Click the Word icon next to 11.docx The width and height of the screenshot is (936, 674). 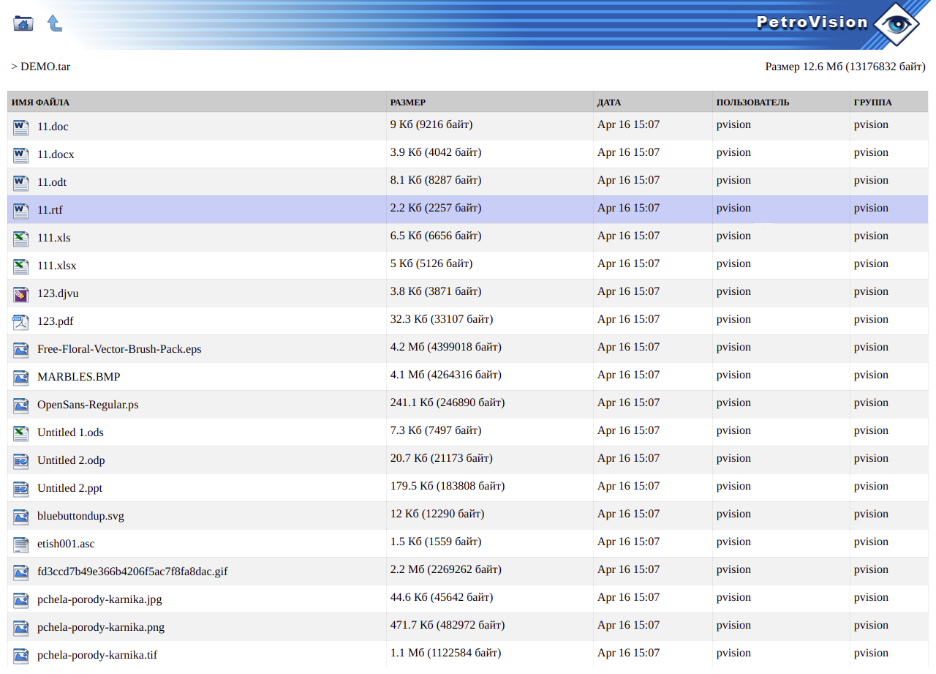[x=20, y=154]
